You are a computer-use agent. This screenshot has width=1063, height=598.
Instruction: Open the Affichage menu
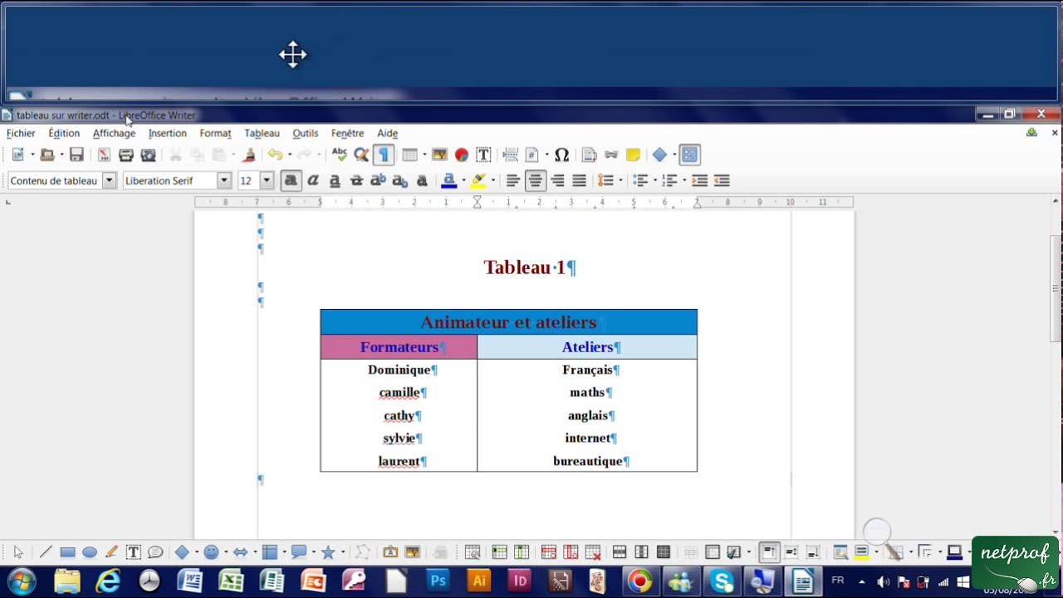tap(114, 133)
